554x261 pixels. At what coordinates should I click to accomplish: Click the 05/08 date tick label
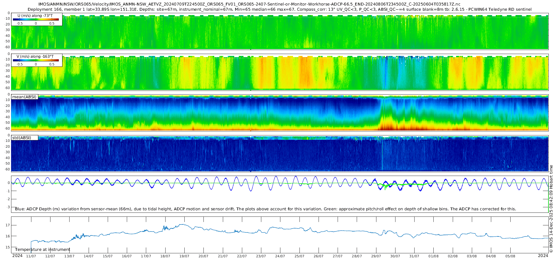510,256
